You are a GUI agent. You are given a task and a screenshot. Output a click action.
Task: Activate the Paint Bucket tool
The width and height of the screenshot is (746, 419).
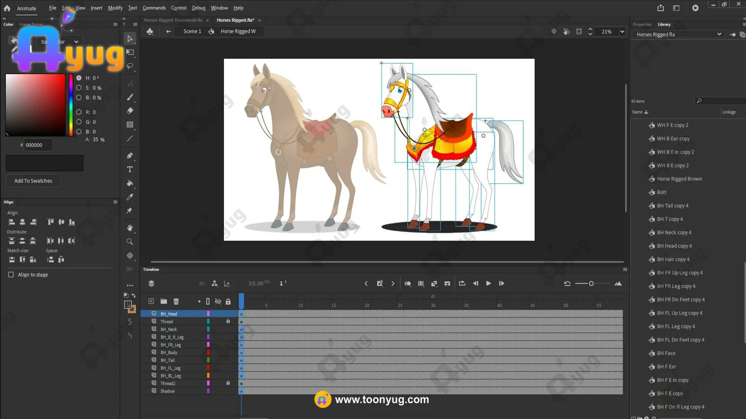130,183
